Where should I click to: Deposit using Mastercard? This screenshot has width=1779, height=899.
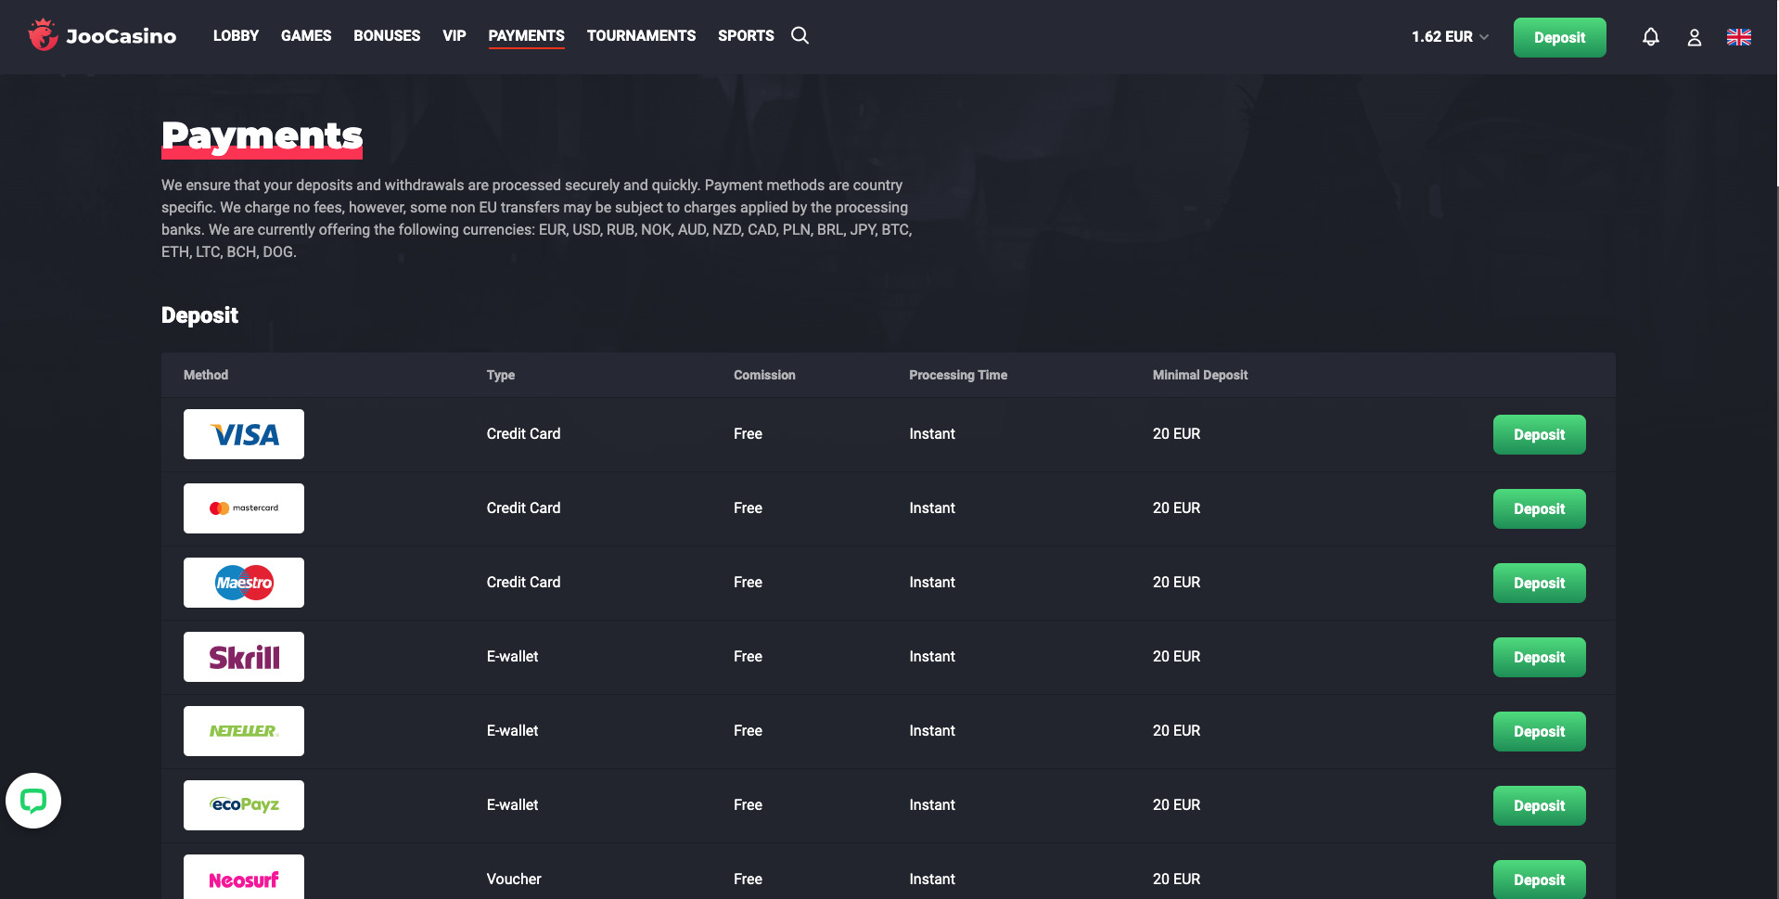point(1540,508)
